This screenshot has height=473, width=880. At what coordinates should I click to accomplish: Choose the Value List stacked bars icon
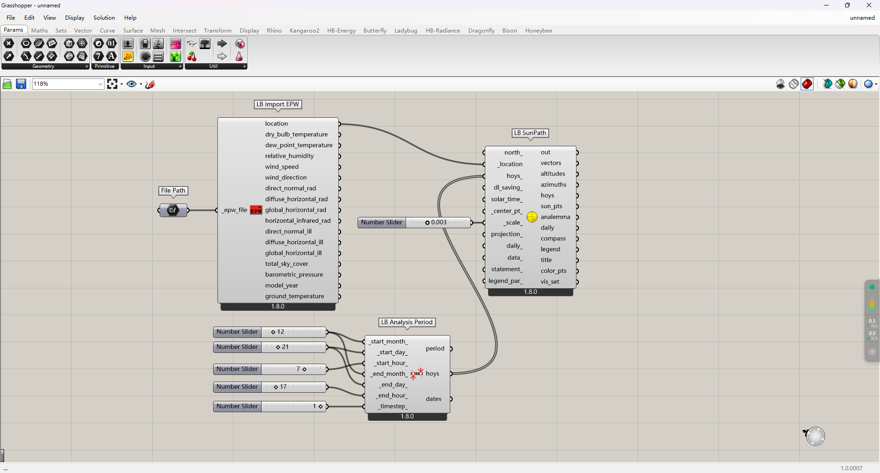click(158, 56)
